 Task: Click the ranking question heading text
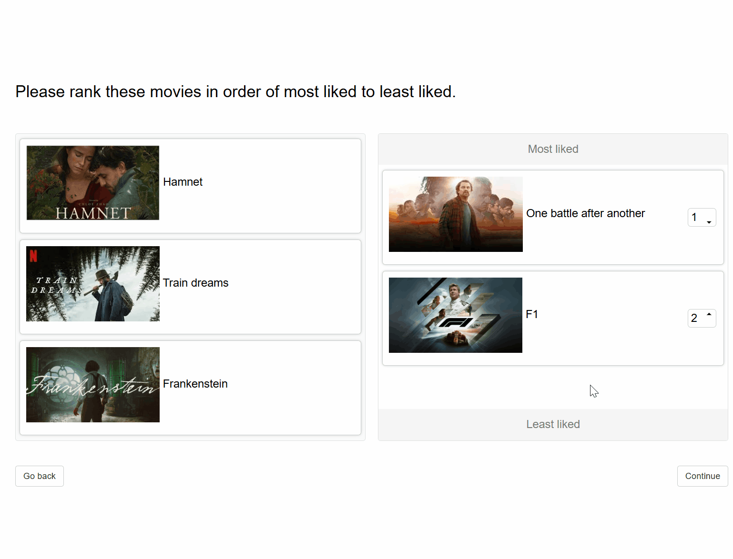[235, 91]
